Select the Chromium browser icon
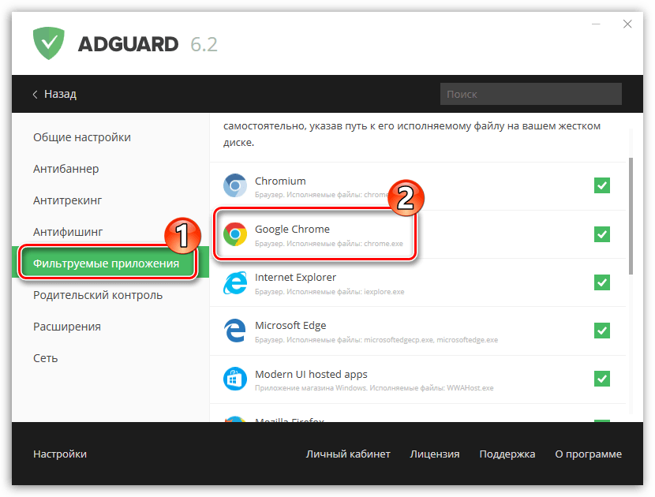Screen dimensions: 655x497 click(234, 185)
